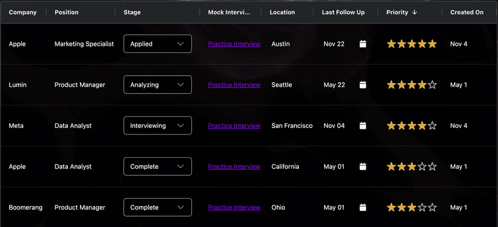Open Practice Interview link for Boomerang
The height and width of the screenshot is (227, 498).
[234, 208]
